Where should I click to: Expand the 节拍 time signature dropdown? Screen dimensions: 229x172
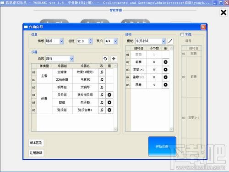[115, 41]
